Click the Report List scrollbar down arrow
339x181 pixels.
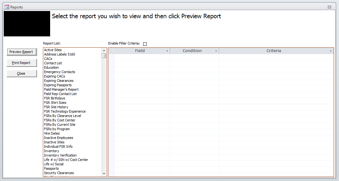point(104,173)
